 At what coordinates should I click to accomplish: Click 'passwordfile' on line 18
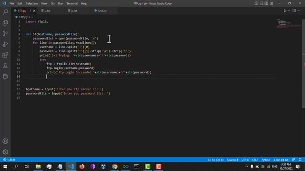[36, 94]
